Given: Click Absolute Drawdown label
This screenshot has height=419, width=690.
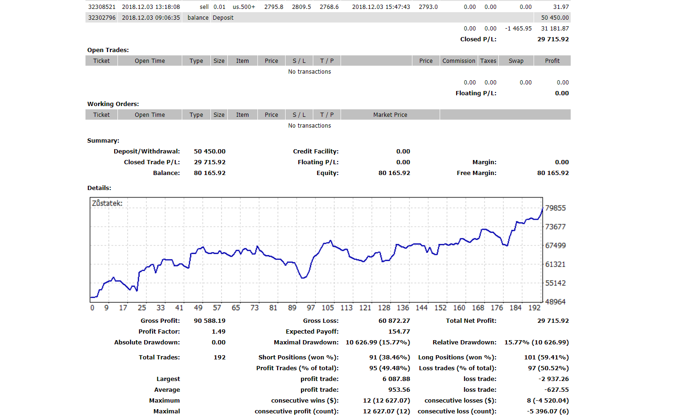Looking at the screenshot, I should pos(147,343).
